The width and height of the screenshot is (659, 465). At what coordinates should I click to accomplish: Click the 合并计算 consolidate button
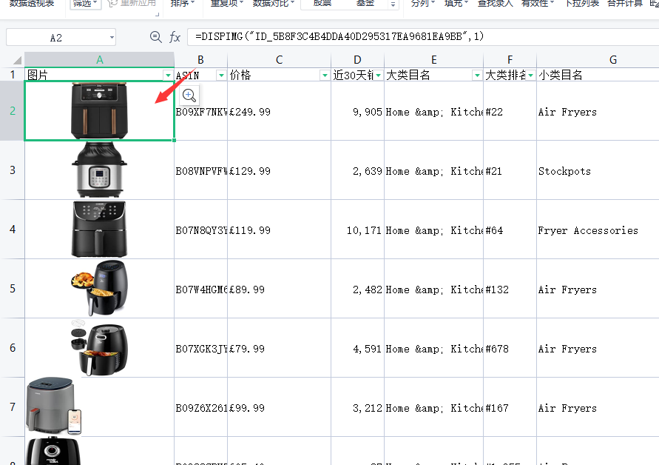[x=626, y=4]
